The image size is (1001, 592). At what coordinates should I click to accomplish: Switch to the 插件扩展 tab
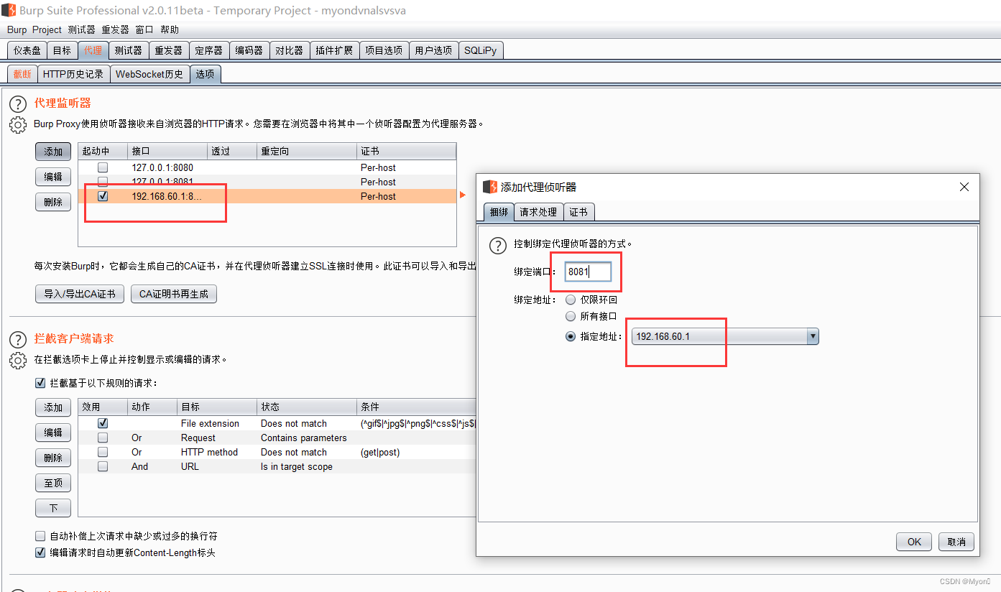tap(334, 50)
